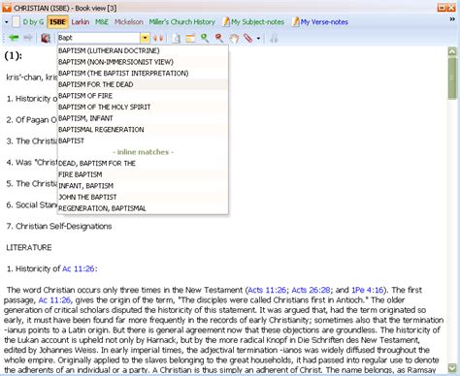This screenshot has width=460, height=376.
Task: Click the vertical scrollbar thumb
Action: point(452,78)
